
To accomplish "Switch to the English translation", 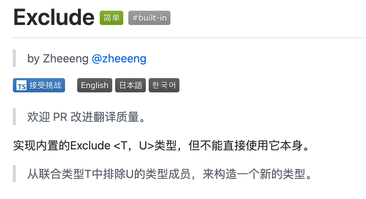I will click(x=95, y=85).
